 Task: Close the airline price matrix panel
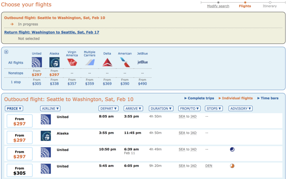pyautogui.click(x=6, y=52)
